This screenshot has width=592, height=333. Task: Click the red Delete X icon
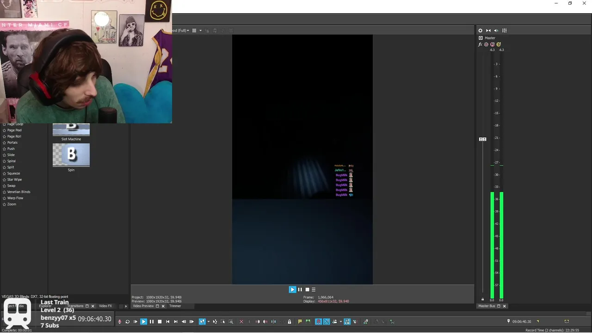(x=241, y=321)
